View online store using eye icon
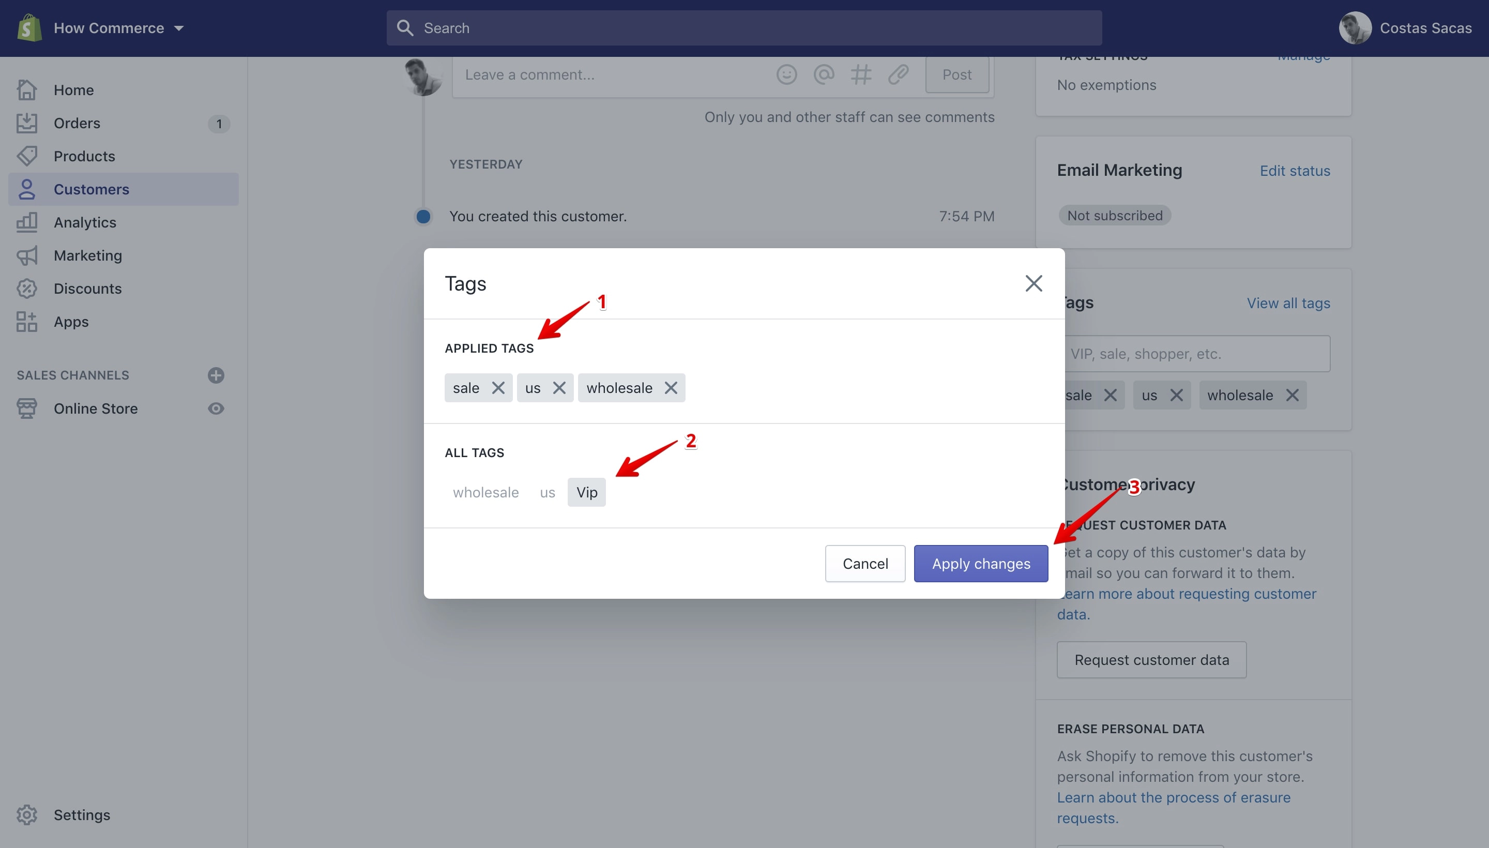Viewport: 1489px width, 848px height. point(216,409)
